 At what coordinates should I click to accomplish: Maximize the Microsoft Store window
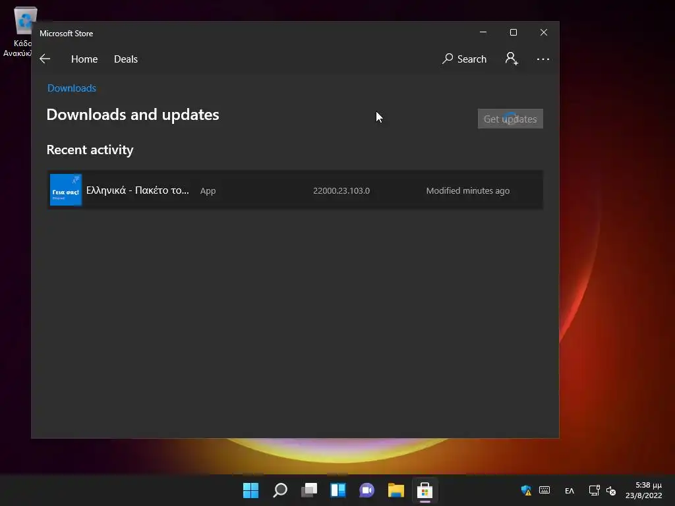pyautogui.click(x=513, y=32)
